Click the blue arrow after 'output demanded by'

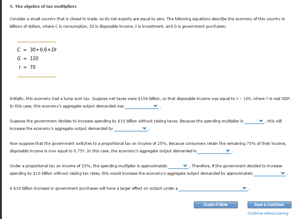point(145,128)
